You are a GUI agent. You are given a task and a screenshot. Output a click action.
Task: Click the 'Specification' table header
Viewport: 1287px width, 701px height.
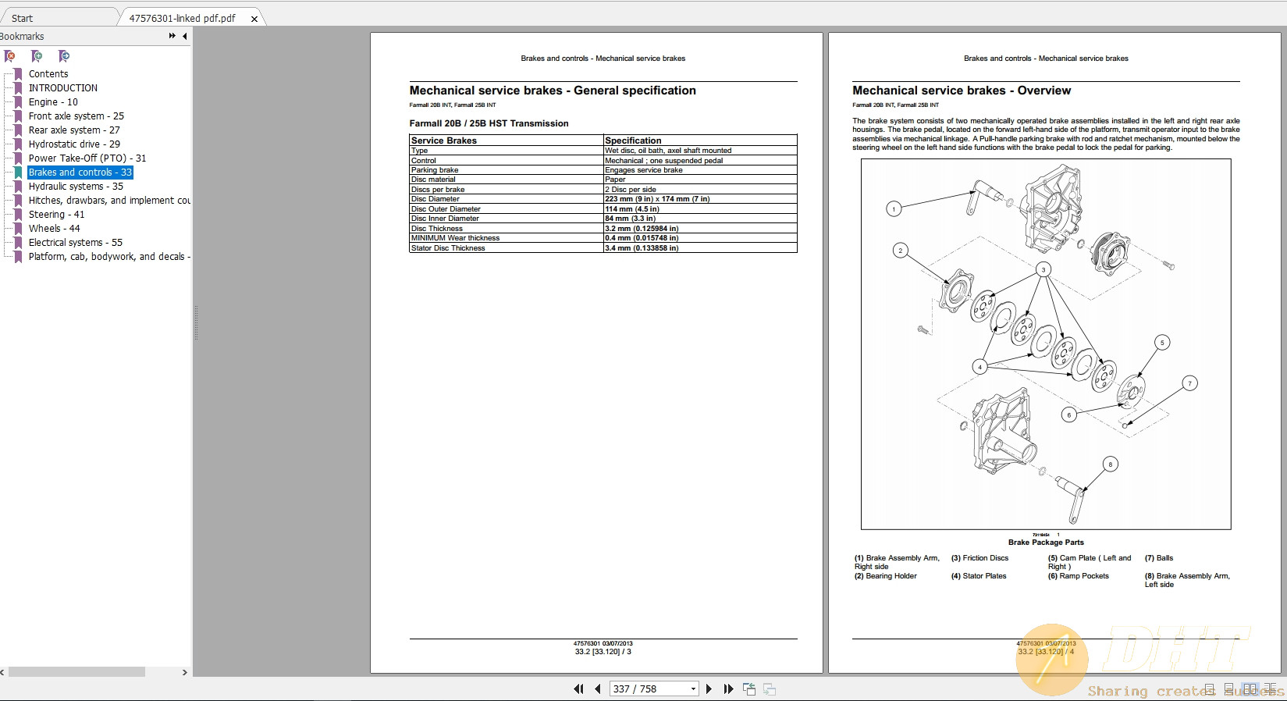(633, 141)
